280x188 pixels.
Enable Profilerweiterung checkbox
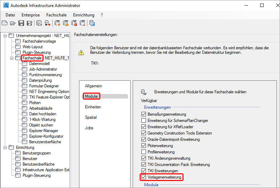tap(143, 152)
